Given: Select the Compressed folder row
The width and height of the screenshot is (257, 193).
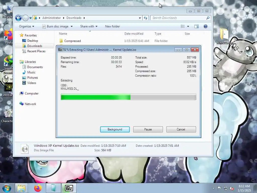Looking at the screenshot, I should click(x=130, y=41).
